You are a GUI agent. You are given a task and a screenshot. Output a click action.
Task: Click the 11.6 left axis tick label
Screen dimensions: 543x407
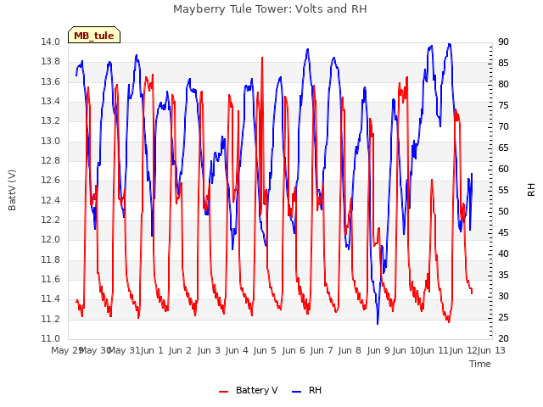tap(50, 279)
